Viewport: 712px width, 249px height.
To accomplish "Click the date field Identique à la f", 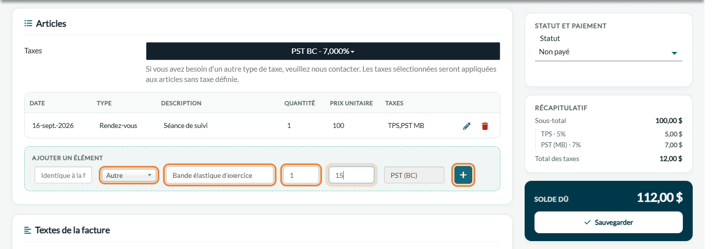I will [63, 175].
